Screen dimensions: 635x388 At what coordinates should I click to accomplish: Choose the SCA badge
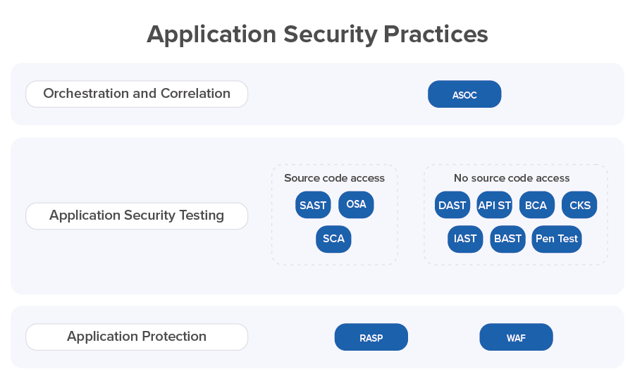[x=333, y=239]
